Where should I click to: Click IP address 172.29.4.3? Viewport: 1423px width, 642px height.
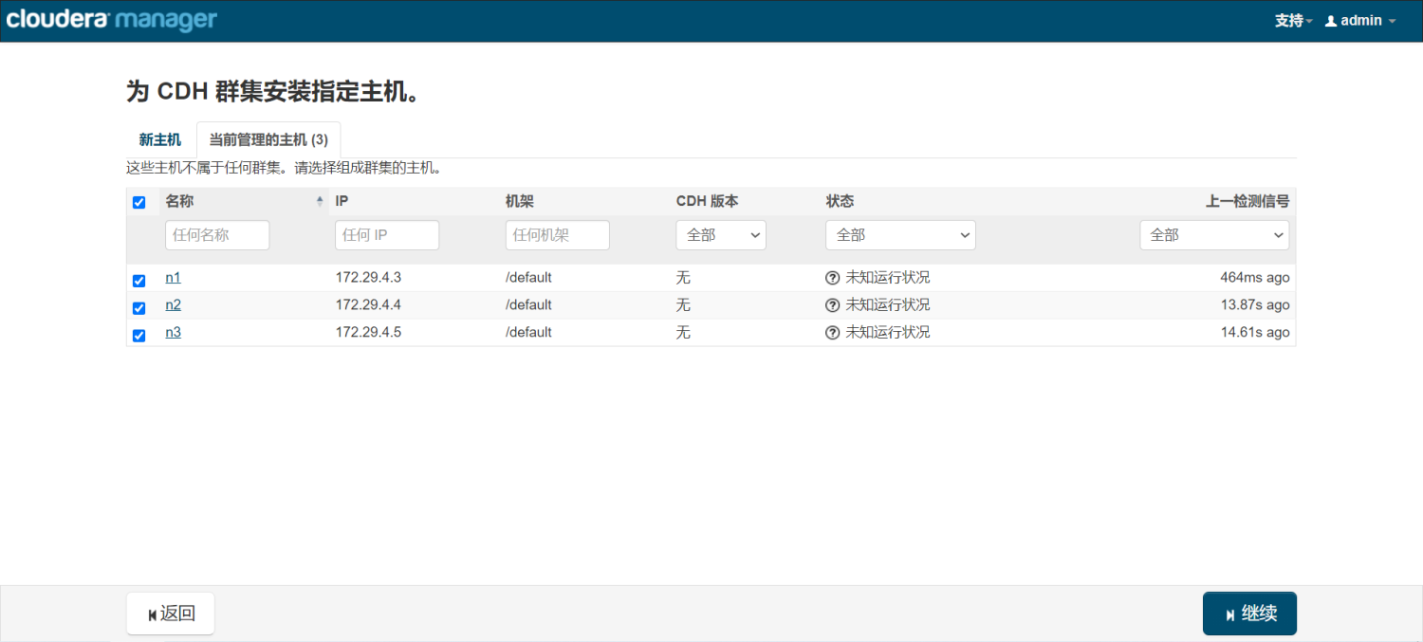click(368, 278)
